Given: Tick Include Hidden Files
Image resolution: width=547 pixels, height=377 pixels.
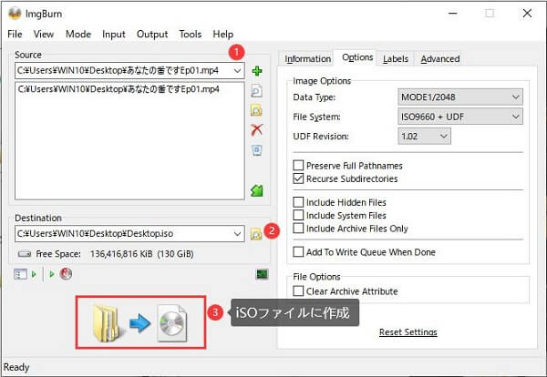Looking at the screenshot, I should pos(298,202).
